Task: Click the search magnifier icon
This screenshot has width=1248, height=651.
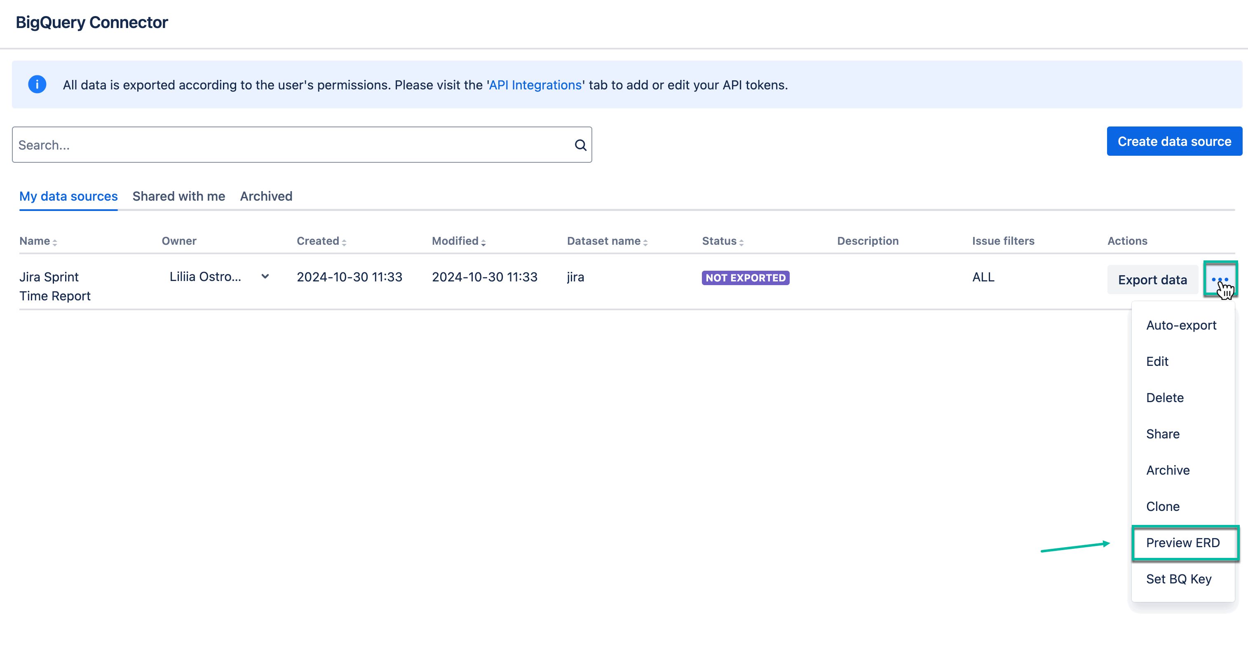Action: point(580,145)
